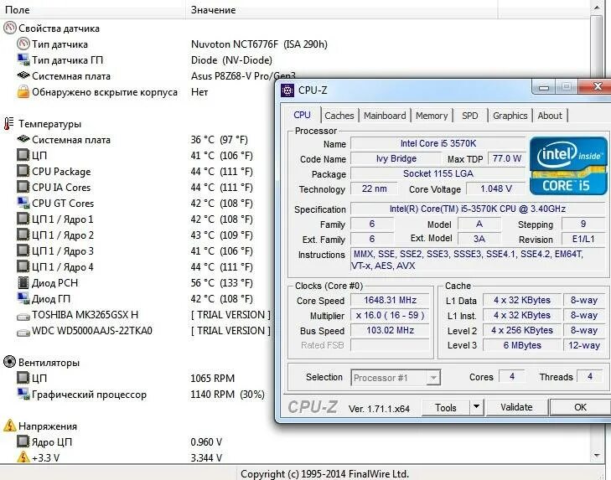Screen dimensions: 611x480
Task: Click the WDC WD5000AAJS drive icon
Action: (x=23, y=333)
